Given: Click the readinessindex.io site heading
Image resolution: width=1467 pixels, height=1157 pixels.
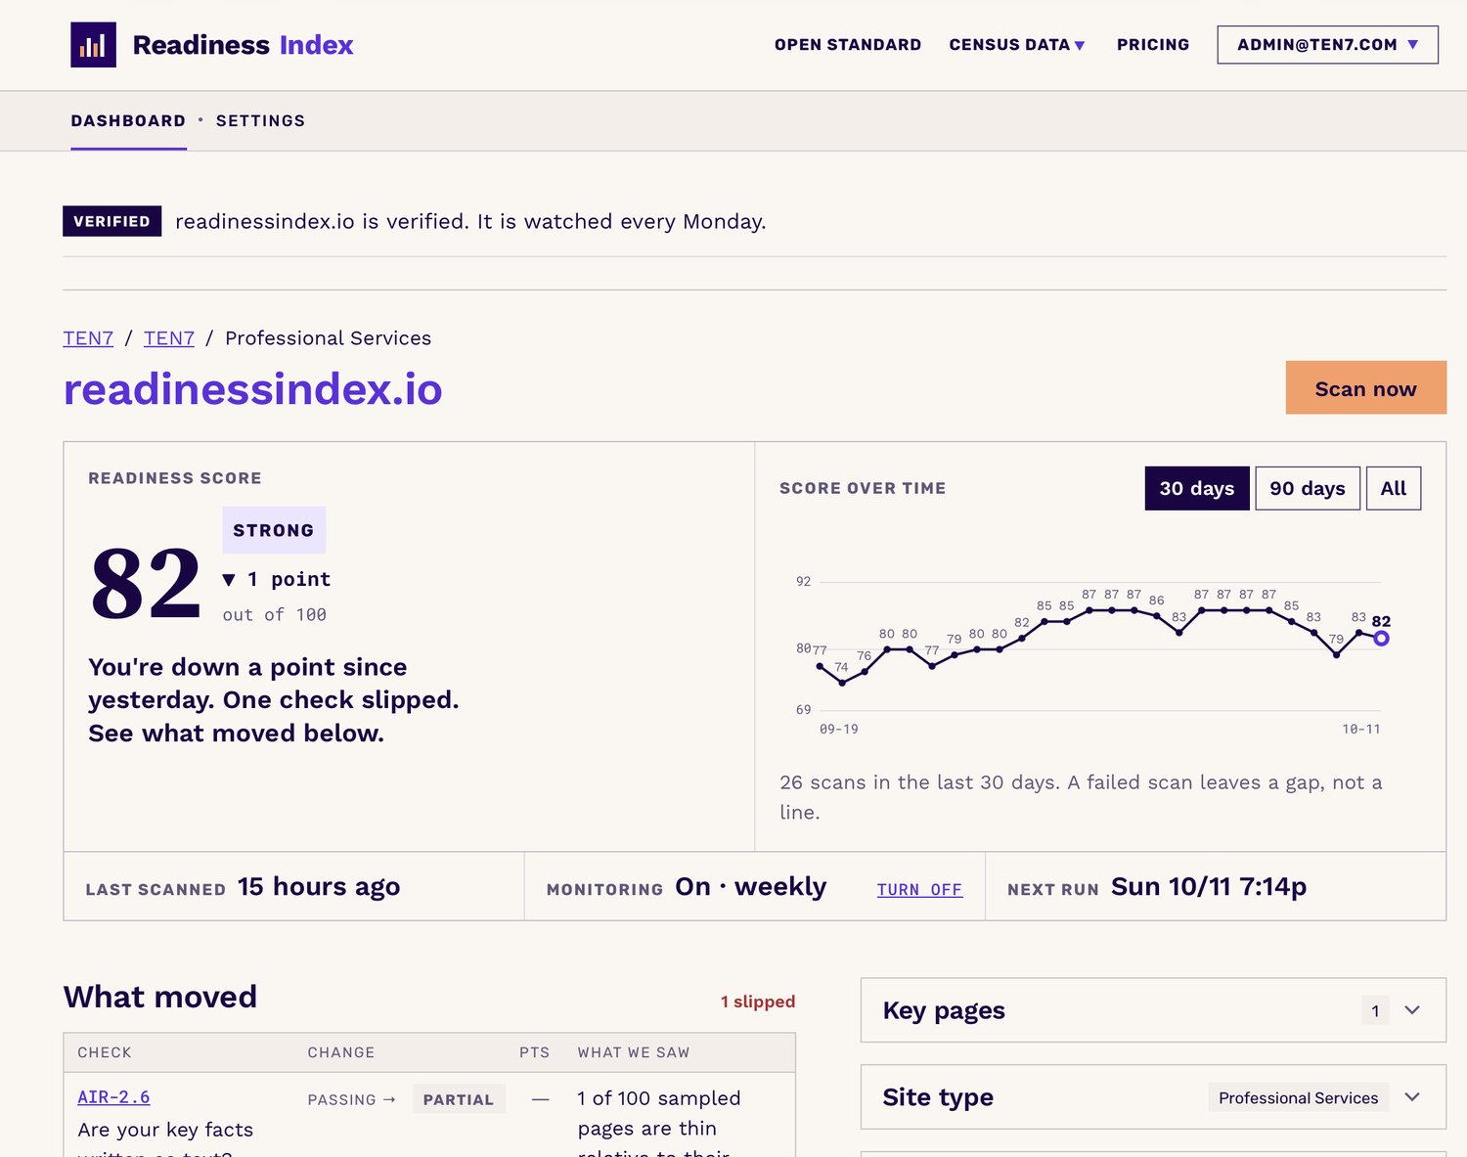Looking at the screenshot, I should 252,389.
